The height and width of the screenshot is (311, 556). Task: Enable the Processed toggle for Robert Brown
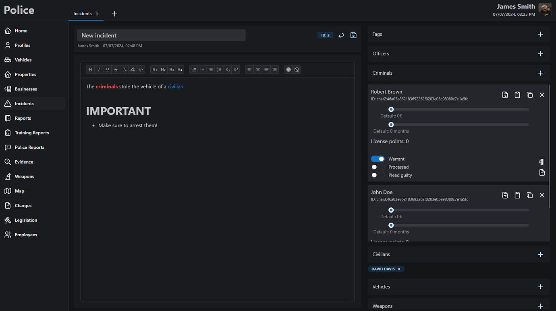point(378,167)
